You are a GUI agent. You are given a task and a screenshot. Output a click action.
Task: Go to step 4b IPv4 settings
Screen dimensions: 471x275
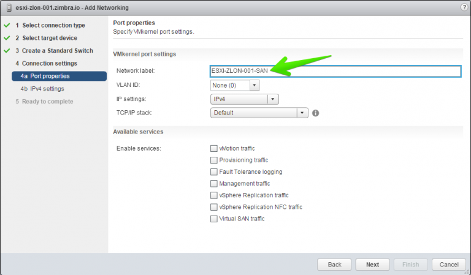42,89
